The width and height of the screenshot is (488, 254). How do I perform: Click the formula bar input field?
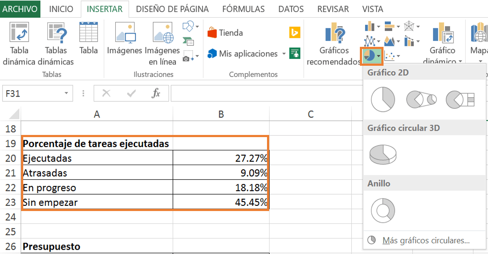point(267,93)
